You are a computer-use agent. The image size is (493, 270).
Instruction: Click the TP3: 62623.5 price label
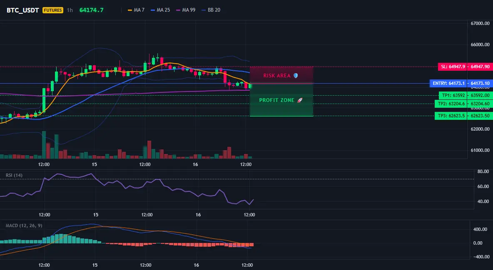point(451,116)
